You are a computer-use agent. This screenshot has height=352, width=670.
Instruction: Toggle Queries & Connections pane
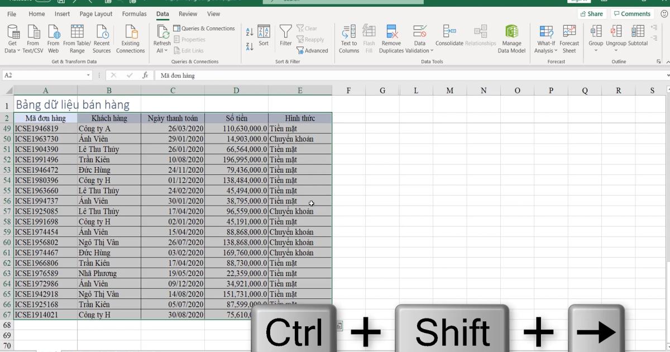[x=203, y=28]
